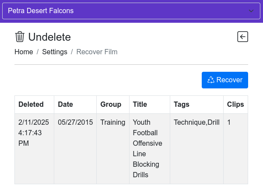Sort by Date column header

pyautogui.click(x=66, y=105)
